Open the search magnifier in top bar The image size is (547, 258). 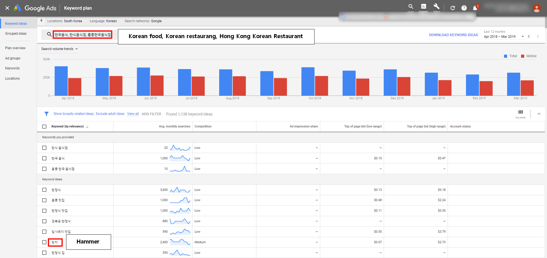coord(411,7)
